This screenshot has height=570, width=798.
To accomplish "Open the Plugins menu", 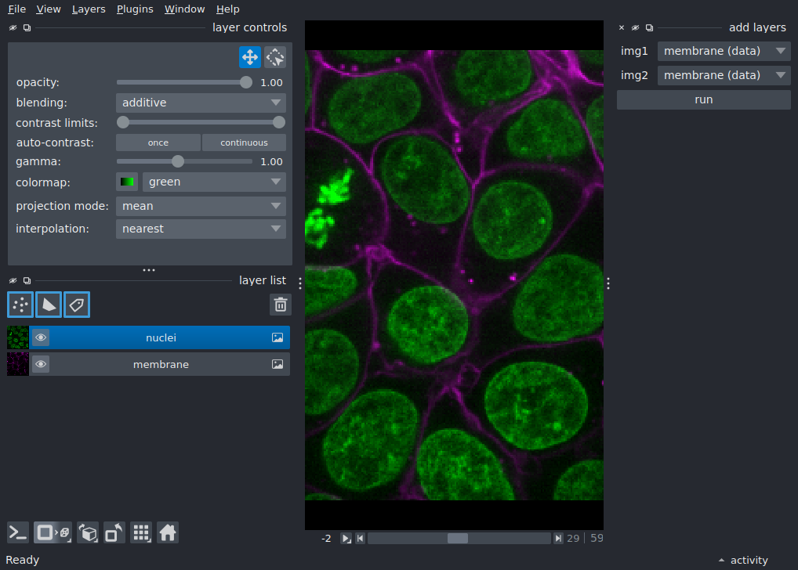I will (x=135, y=9).
